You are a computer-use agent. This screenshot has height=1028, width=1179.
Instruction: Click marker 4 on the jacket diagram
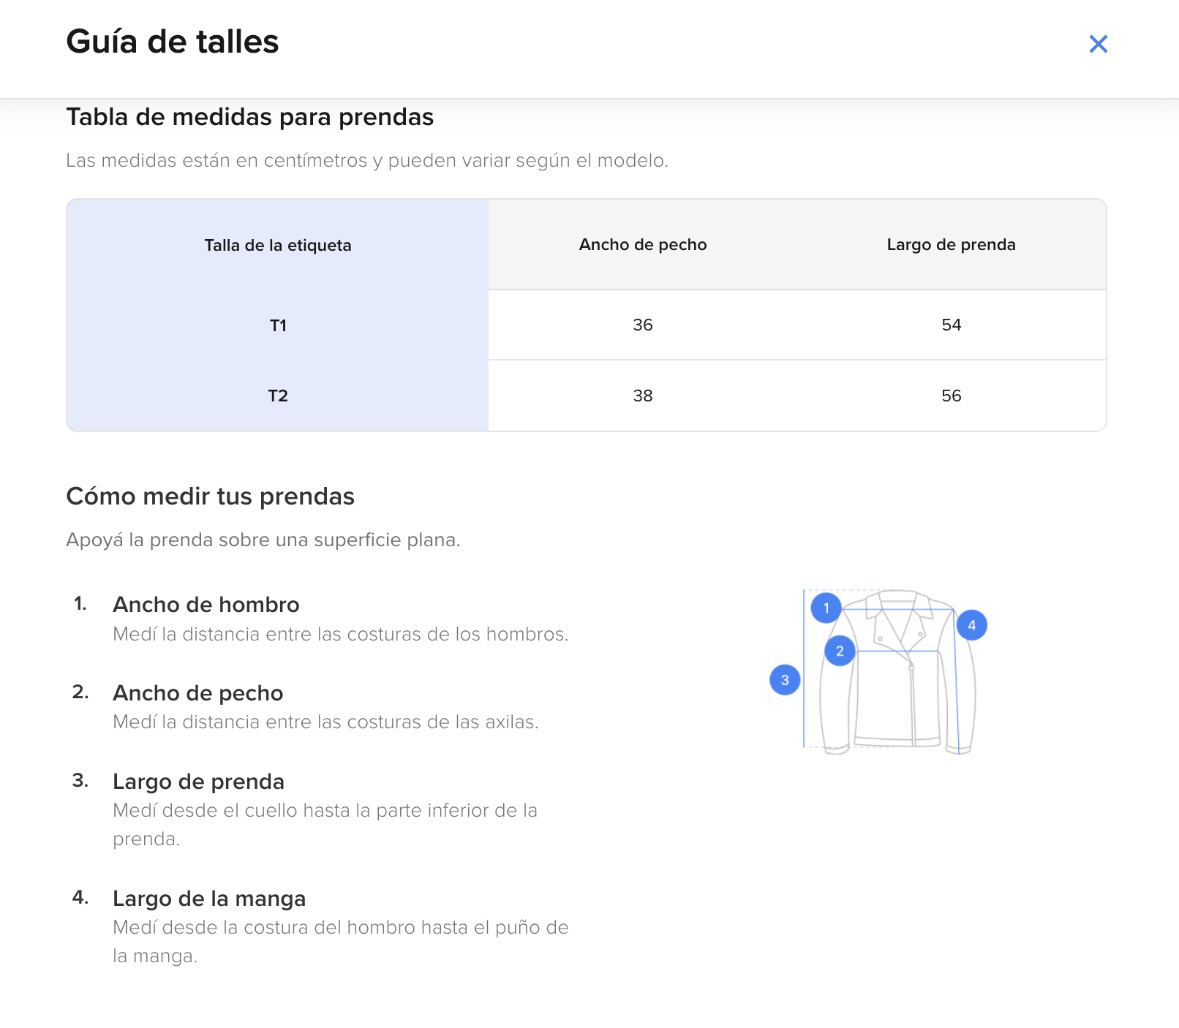click(x=971, y=625)
